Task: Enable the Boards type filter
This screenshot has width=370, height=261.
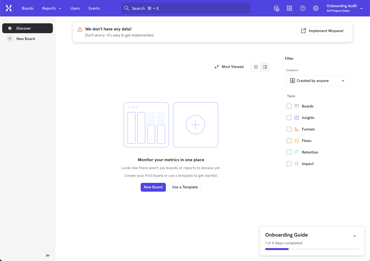Action: (x=289, y=106)
